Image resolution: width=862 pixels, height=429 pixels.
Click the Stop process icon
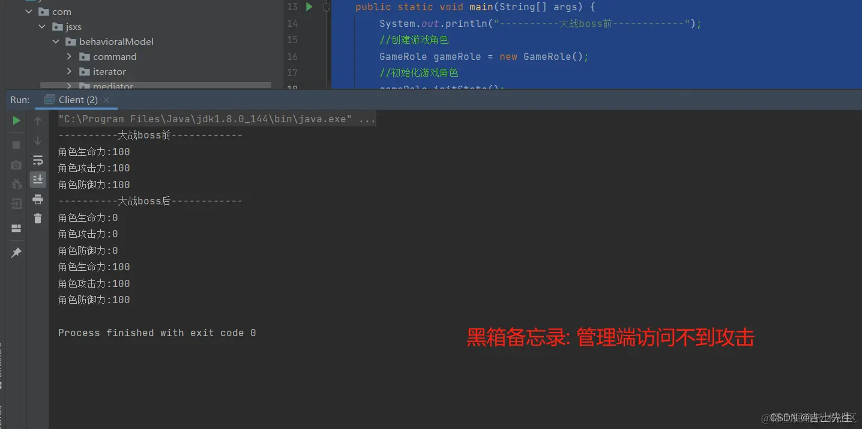tap(16, 144)
